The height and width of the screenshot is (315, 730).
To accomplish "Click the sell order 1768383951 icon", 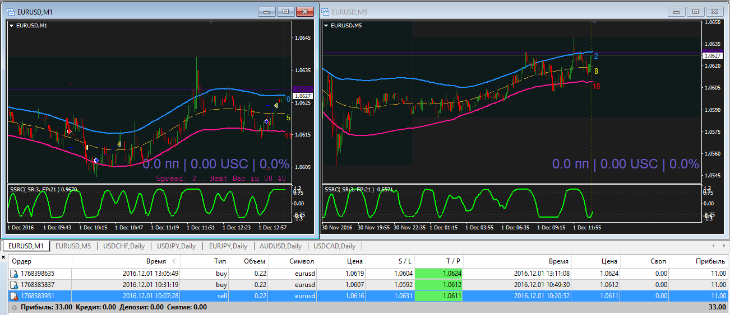I will tap(14, 295).
